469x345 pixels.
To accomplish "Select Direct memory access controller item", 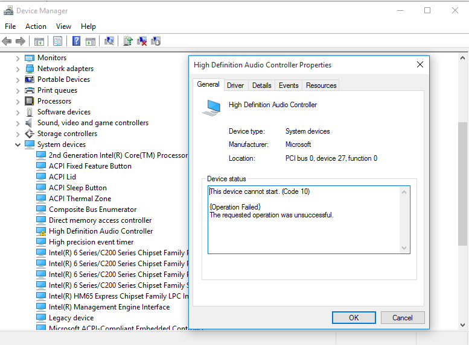I will click(x=100, y=220).
